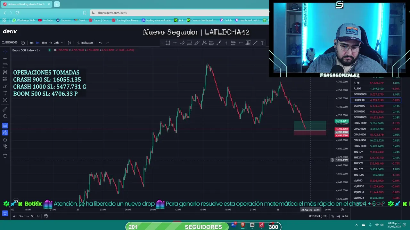Select CRASH500 in the watchlist
This screenshot has width=410, height=230.
(376, 129)
